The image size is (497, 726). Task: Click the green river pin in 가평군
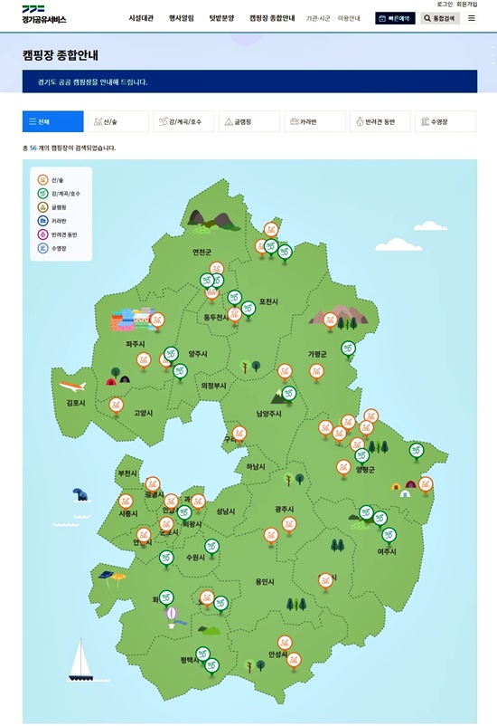tap(348, 349)
